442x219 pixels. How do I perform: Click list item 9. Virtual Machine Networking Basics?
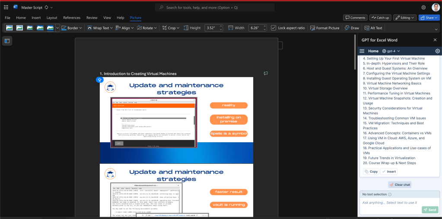click(x=392, y=83)
